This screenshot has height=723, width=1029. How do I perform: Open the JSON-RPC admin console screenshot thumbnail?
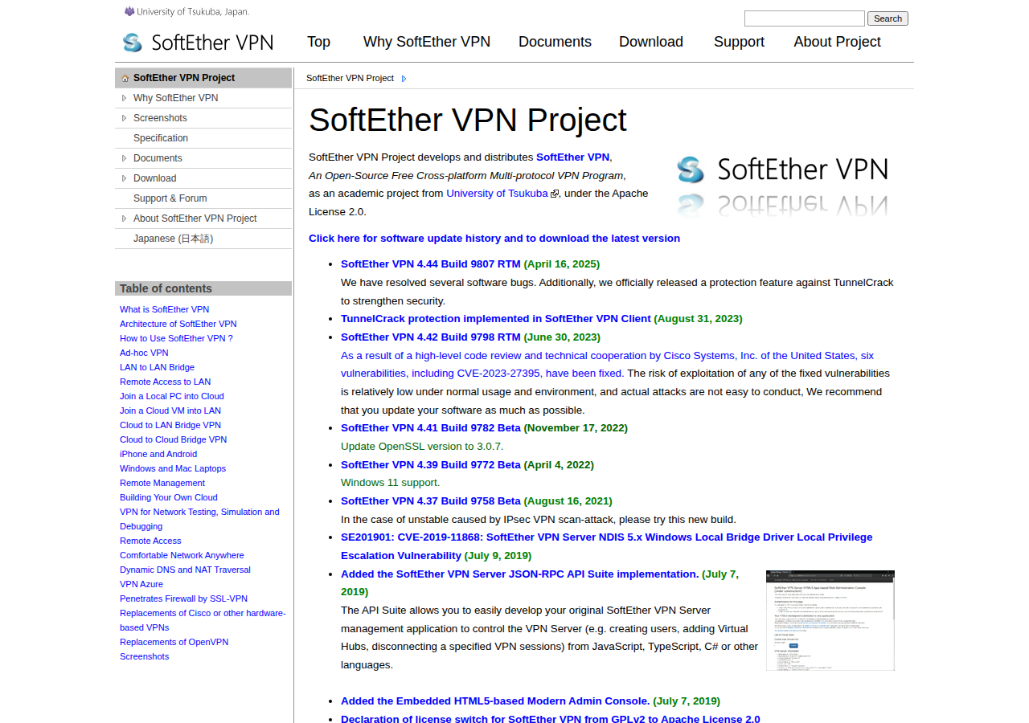(x=830, y=620)
